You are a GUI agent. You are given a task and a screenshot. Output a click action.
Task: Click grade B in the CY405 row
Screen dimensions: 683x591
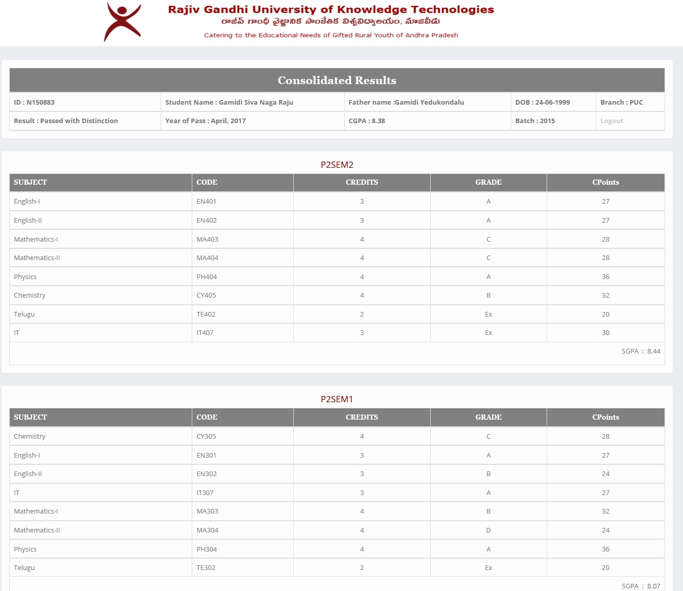pos(489,295)
